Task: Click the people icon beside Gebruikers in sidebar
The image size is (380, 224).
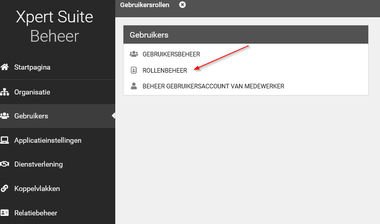Action: [5, 116]
